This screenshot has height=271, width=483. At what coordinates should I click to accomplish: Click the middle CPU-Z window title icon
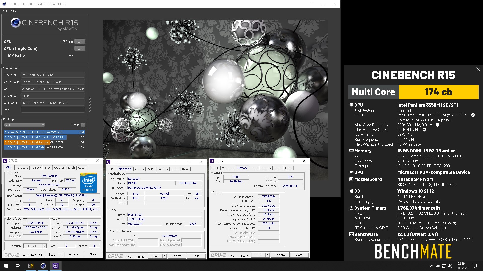tap(108, 162)
